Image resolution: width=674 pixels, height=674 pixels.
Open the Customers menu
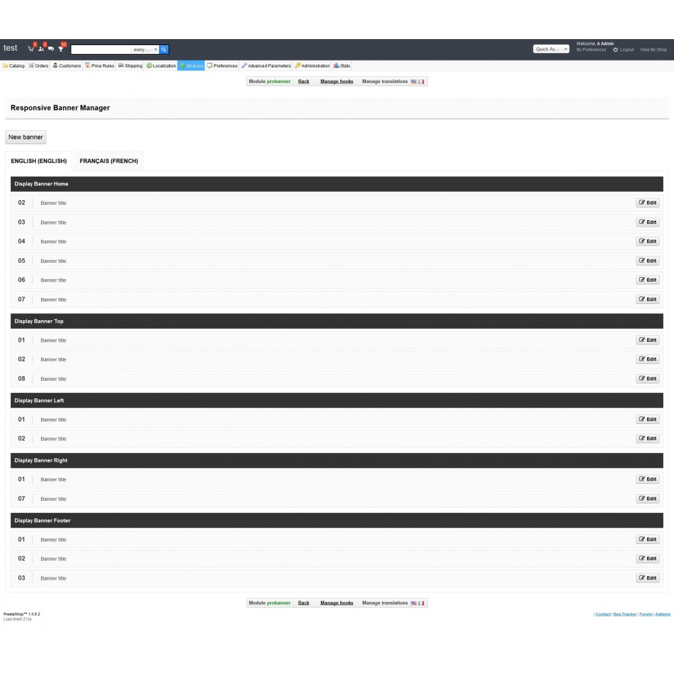point(67,66)
